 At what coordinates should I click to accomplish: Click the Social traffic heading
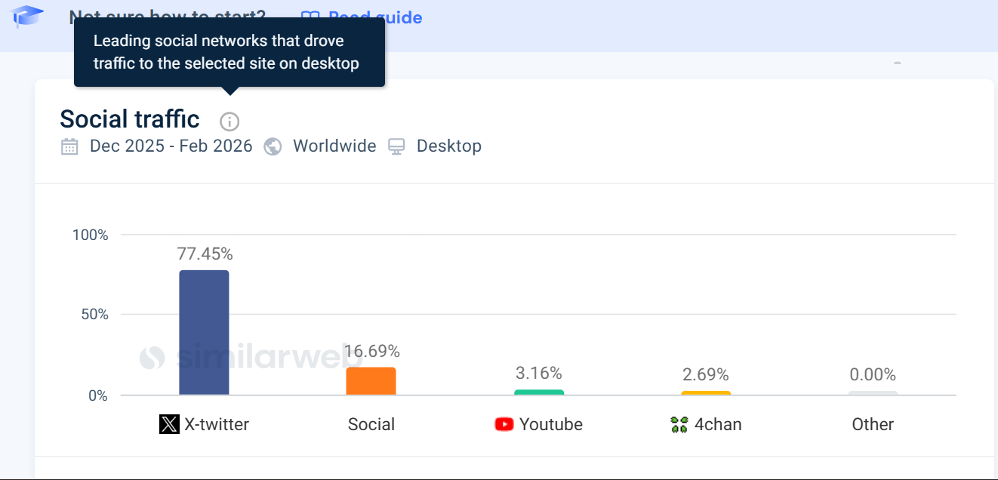pos(130,119)
